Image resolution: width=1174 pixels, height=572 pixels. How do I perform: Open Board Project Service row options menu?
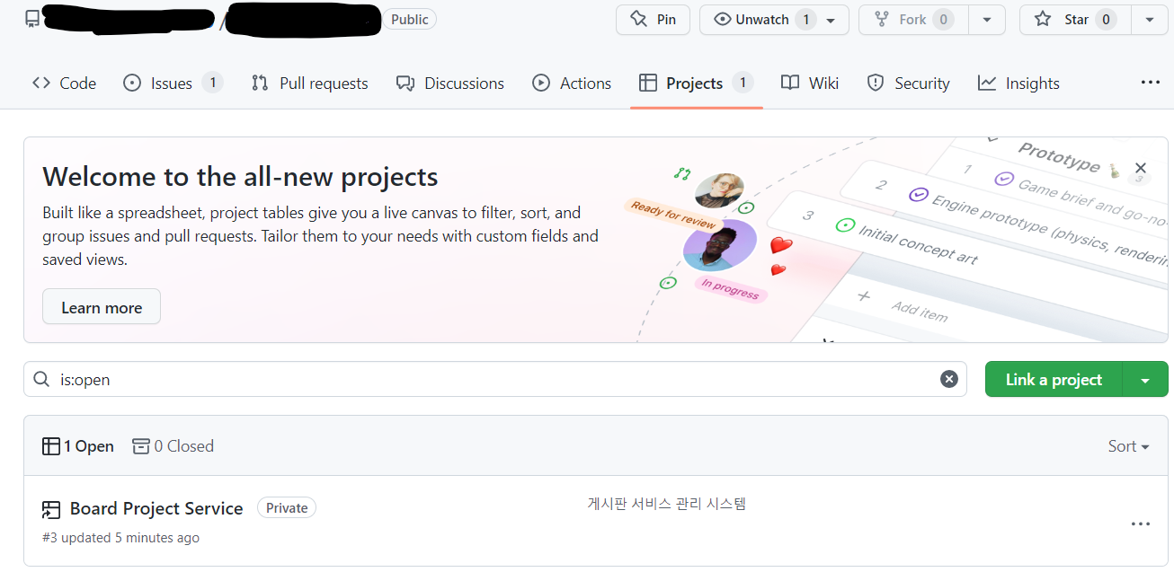tap(1141, 524)
